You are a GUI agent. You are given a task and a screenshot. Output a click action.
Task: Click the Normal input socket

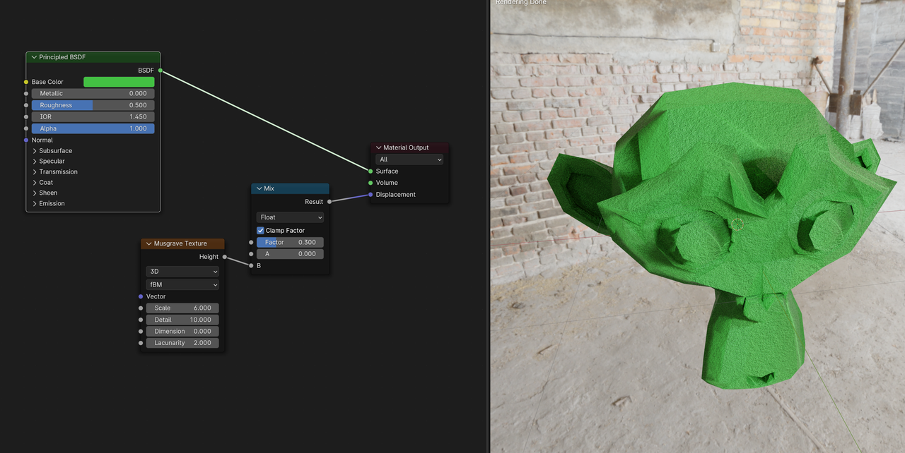[26, 140]
